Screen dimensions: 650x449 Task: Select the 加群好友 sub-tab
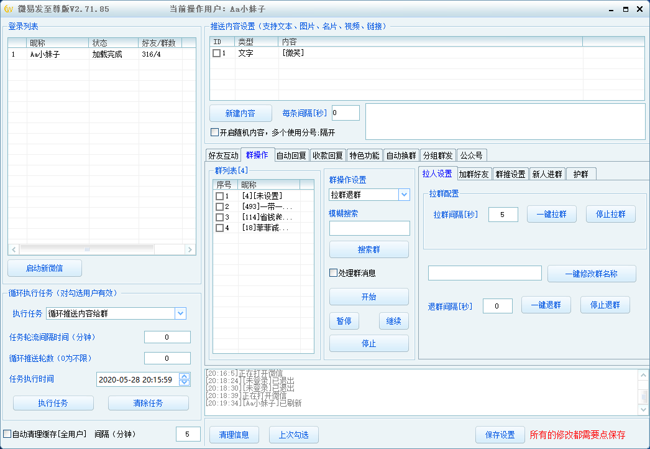point(474,174)
